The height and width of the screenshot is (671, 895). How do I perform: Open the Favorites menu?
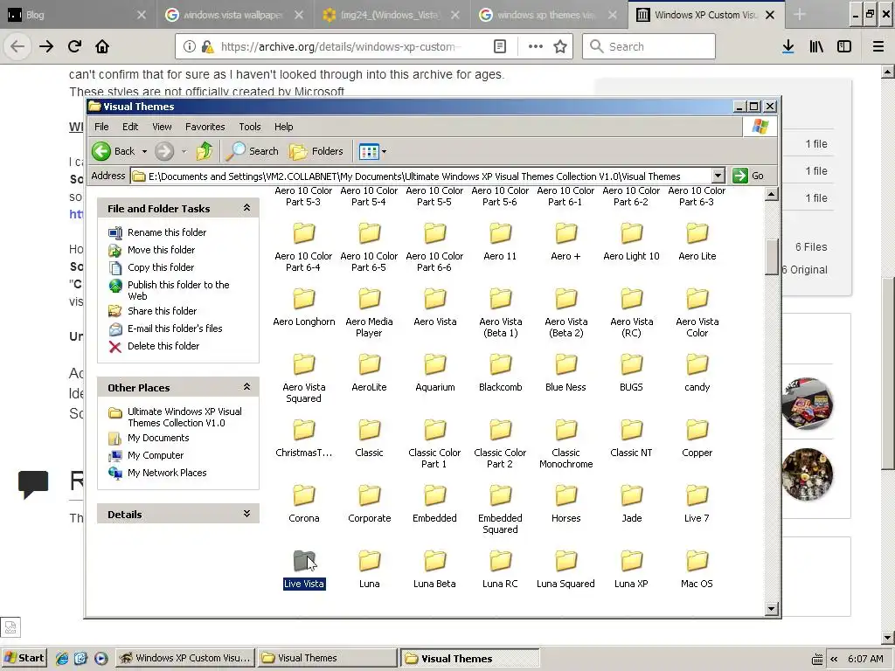point(205,127)
